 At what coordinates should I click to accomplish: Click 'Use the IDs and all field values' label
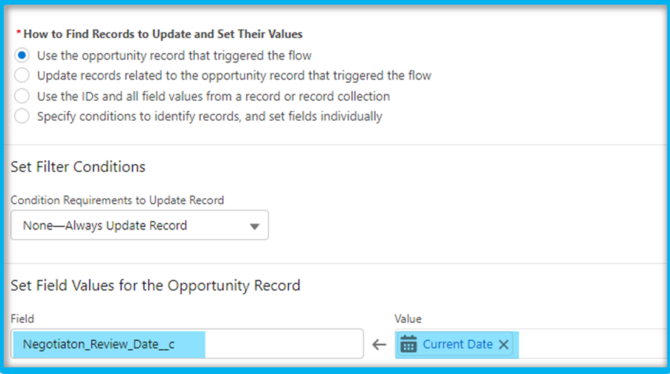click(213, 96)
